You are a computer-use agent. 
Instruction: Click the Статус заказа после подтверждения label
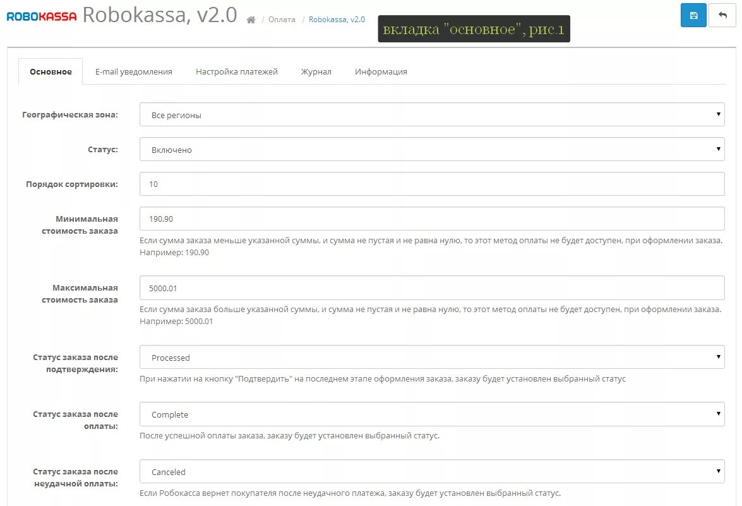pyautogui.click(x=75, y=363)
